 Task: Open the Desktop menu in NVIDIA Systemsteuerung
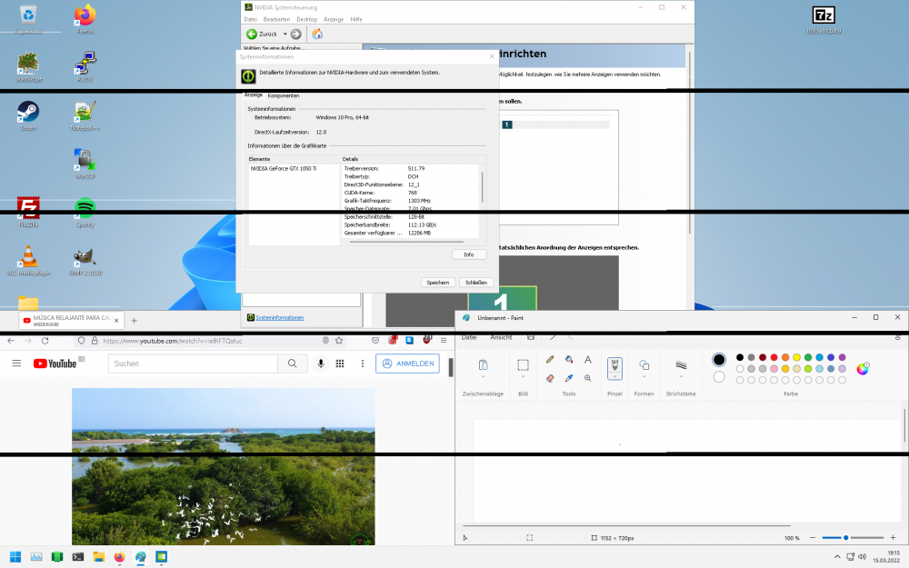coord(306,19)
